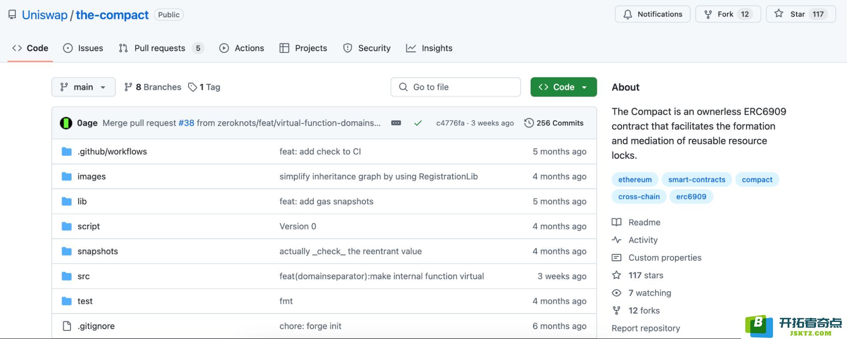Open the 'fmt' commit message
This screenshot has width=847, height=339.
(x=286, y=301)
